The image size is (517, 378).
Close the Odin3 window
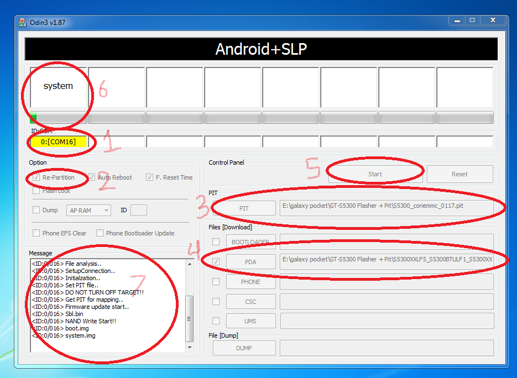point(493,20)
